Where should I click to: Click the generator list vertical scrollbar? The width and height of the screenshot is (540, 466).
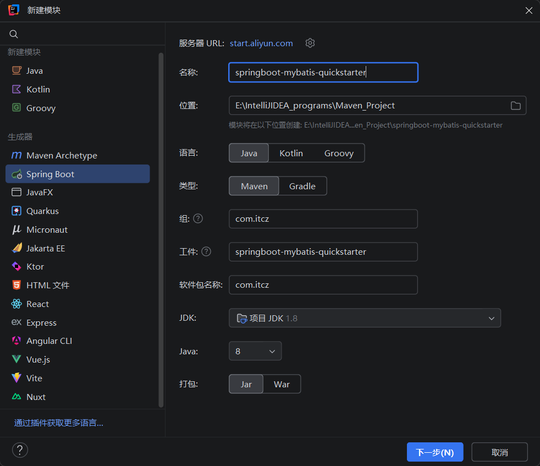161,230
